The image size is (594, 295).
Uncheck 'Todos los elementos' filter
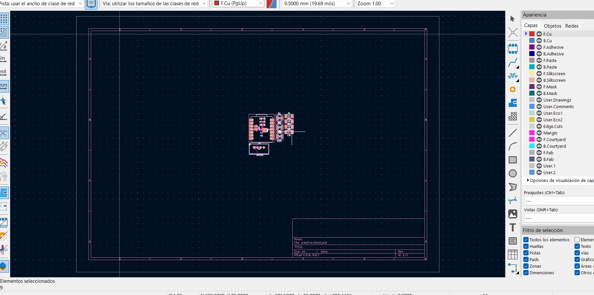[x=526, y=240]
